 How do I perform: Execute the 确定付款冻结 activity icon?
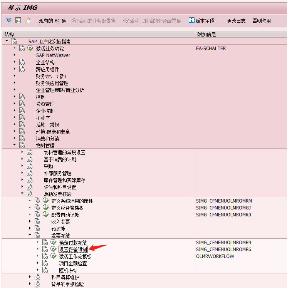(x=54, y=242)
